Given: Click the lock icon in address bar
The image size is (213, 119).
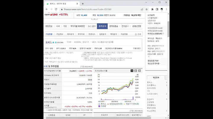Looking at the screenshot, I should [x=62, y=9].
